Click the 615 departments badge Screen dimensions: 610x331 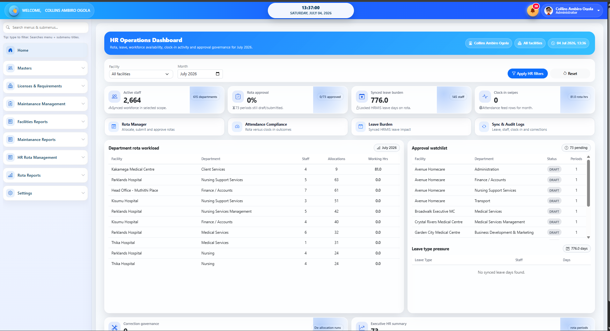[205, 97]
